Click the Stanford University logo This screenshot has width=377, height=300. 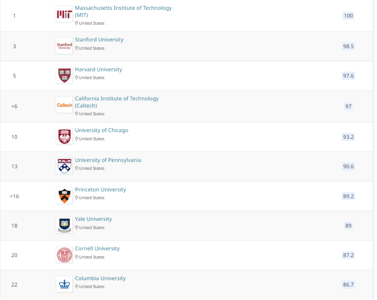pyautogui.click(x=64, y=46)
